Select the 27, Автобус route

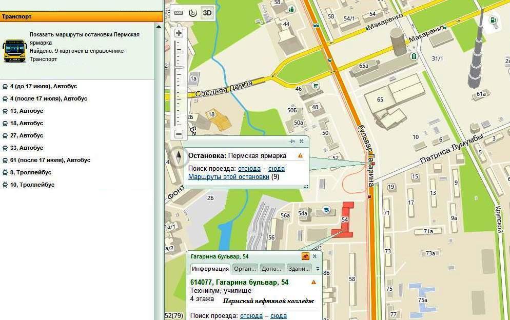click(27, 135)
